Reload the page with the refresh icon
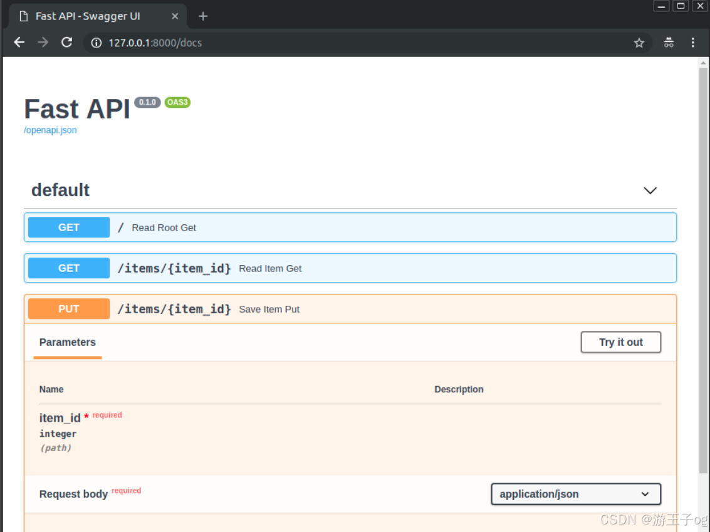The image size is (710, 532). 66,43
